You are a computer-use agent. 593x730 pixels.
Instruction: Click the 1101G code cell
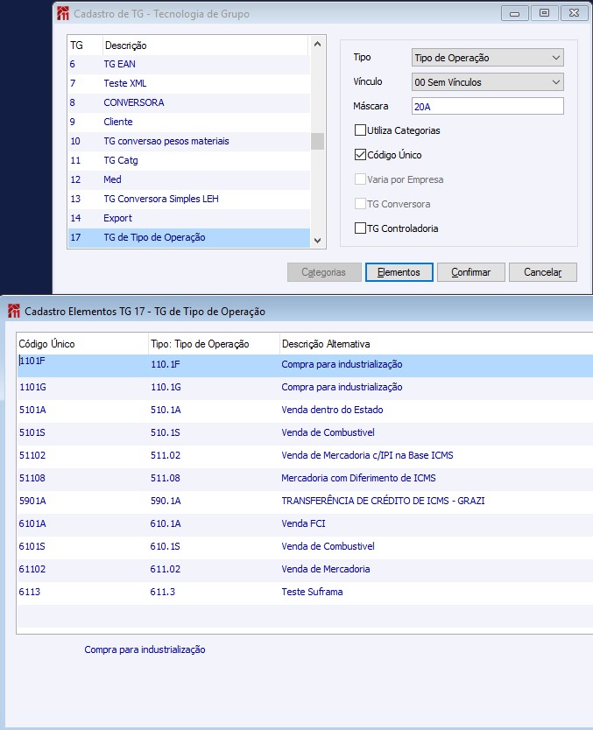tap(82, 388)
